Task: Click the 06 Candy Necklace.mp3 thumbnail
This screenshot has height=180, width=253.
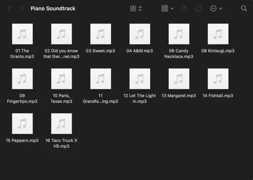Action: click(x=179, y=34)
